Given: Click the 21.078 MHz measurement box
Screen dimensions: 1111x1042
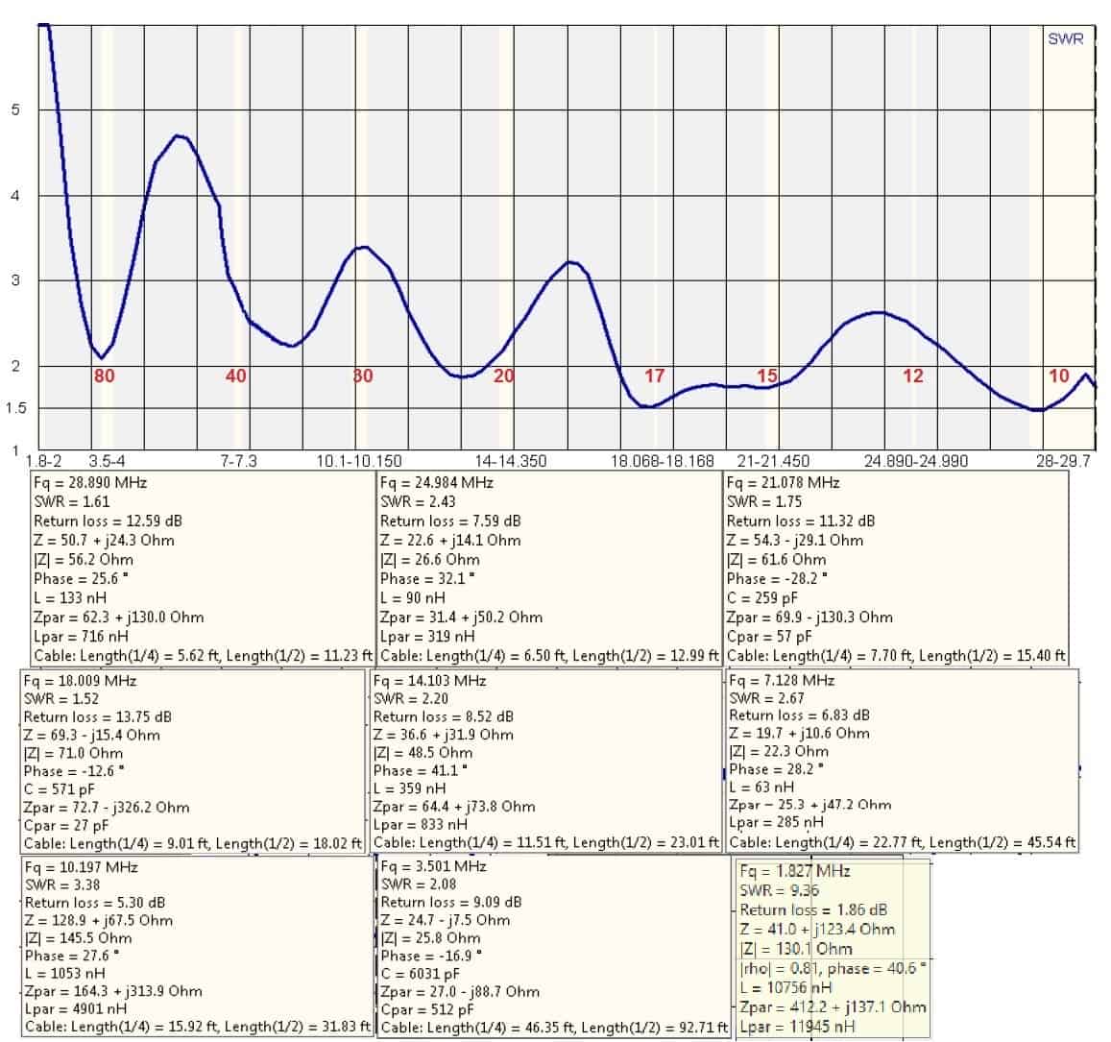Looking at the screenshot, I should click(x=895, y=569).
